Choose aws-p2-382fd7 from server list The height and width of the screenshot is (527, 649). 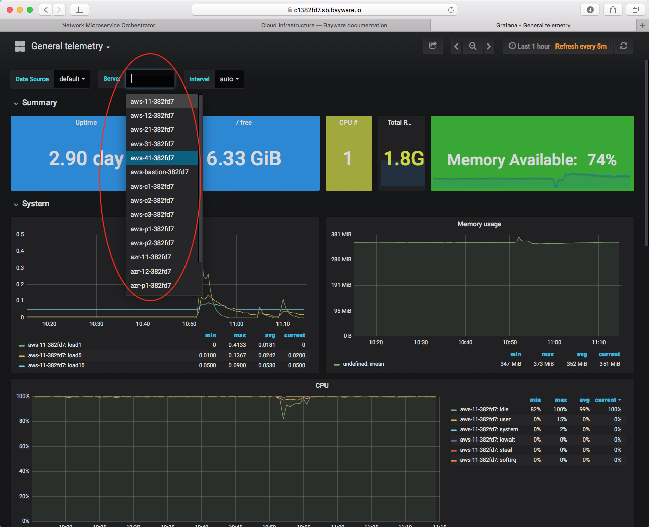pos(162,243)
